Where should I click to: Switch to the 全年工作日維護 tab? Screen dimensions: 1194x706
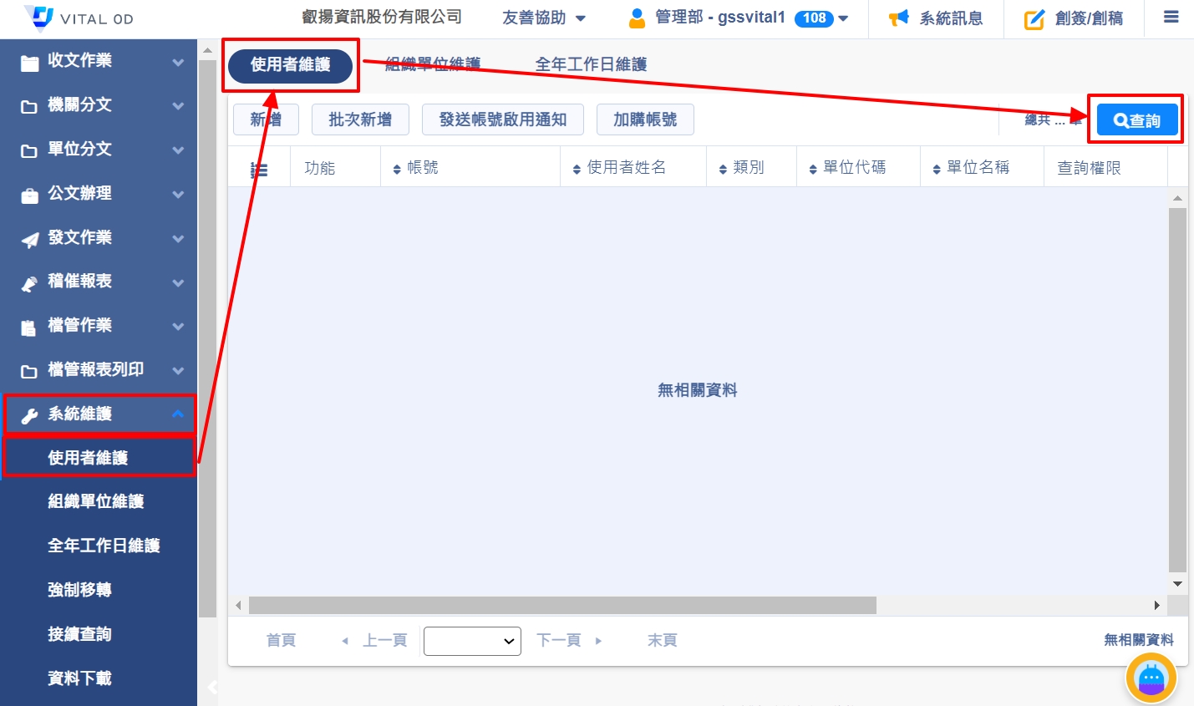[591, 64]
